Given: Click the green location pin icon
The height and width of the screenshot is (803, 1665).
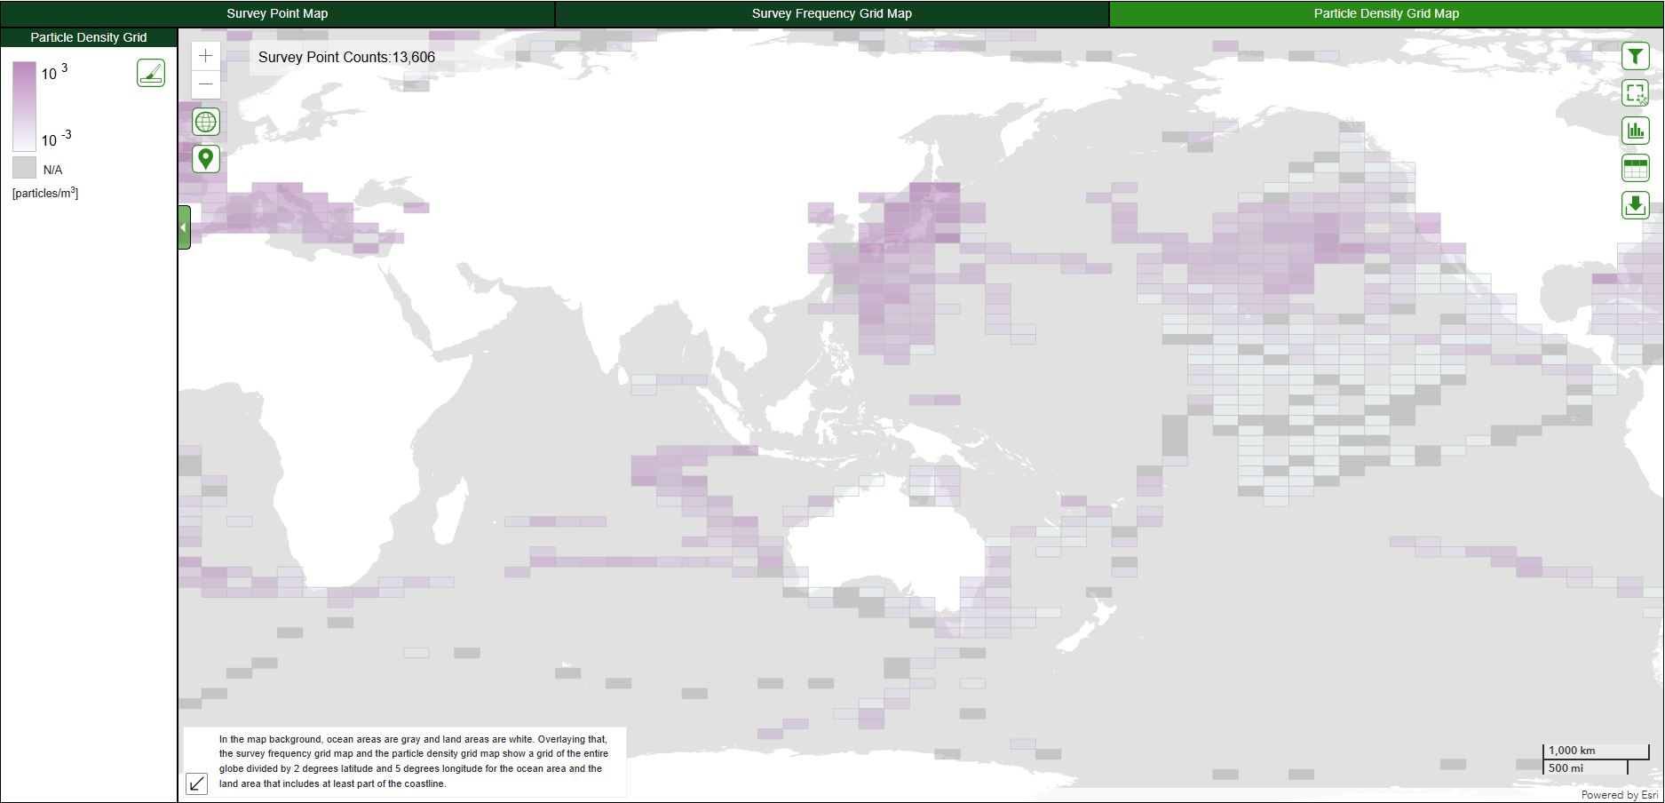Looking at the screenshot, I should pyautogui.click(x=206, y=159).
